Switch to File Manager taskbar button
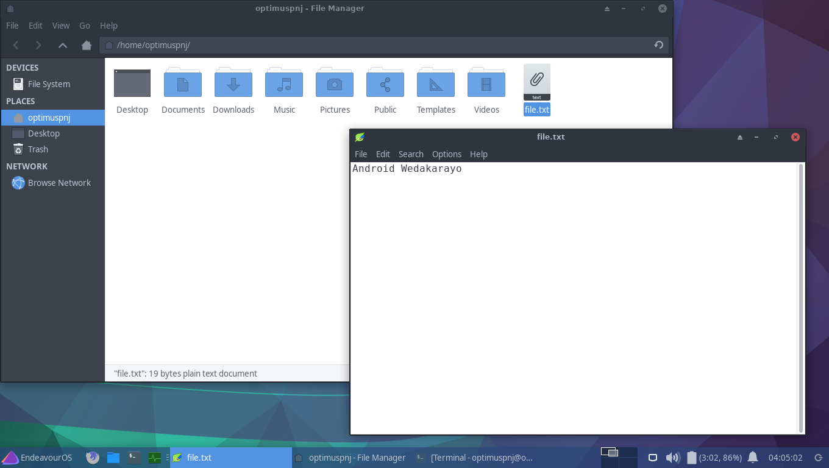 pyautogui.click(x=350, y=458)
